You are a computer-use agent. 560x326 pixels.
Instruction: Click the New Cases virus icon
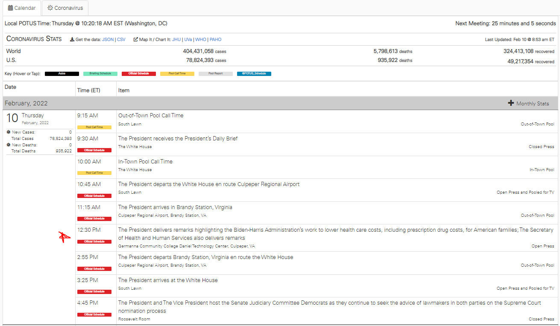point(9,132)
